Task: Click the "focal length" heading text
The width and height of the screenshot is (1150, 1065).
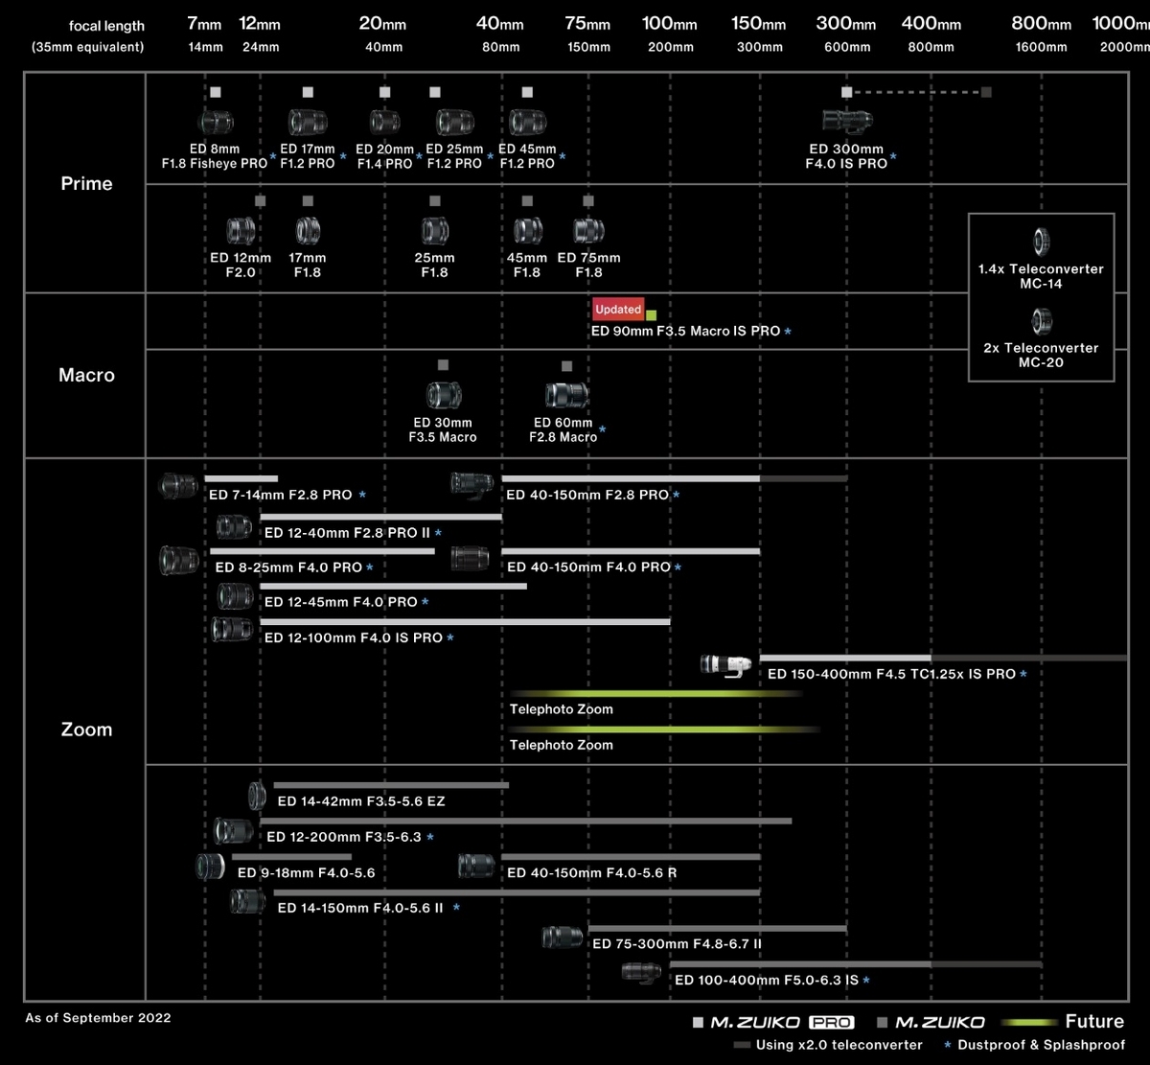Action: point(106,26)
